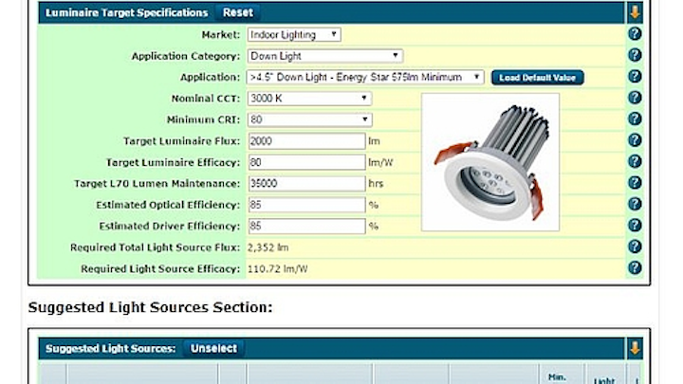
Task: Click the Suggested Light Sources Section heading
Action: (x=150, y=307)
